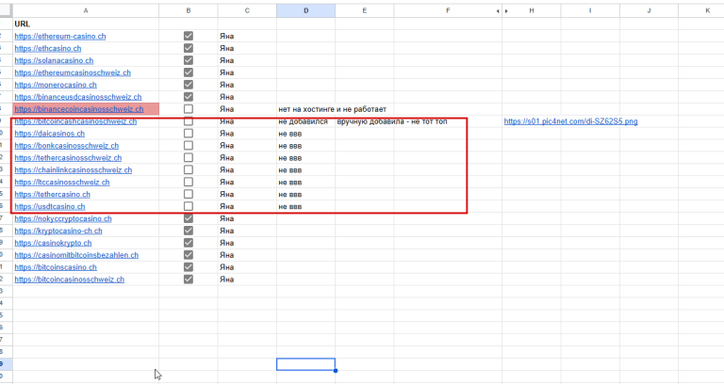
Task: Uncheck the ethereum-casino.ch checkbox
Action: (189, 36)
